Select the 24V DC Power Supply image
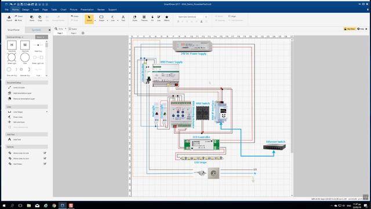The image size is (371, 209). 192,46
